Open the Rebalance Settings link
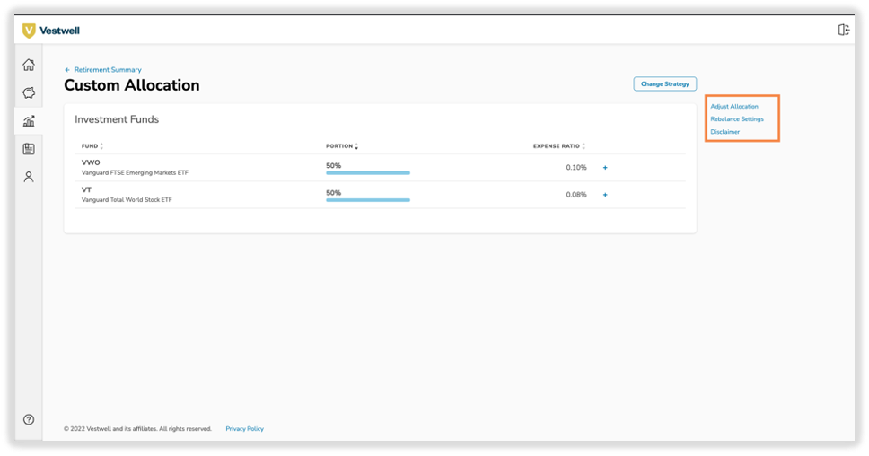869x456 pixels. coord(737,119)
